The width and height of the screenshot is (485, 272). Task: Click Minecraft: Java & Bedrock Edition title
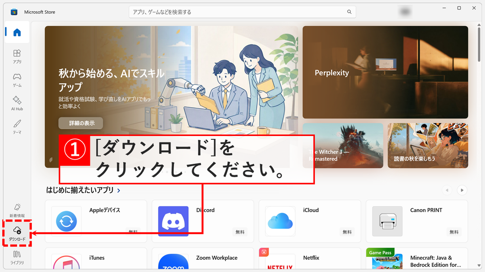[435, 261]
